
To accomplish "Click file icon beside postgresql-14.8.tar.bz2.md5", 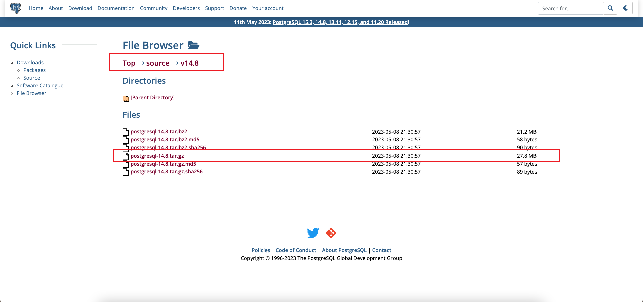I will [126, 140].
